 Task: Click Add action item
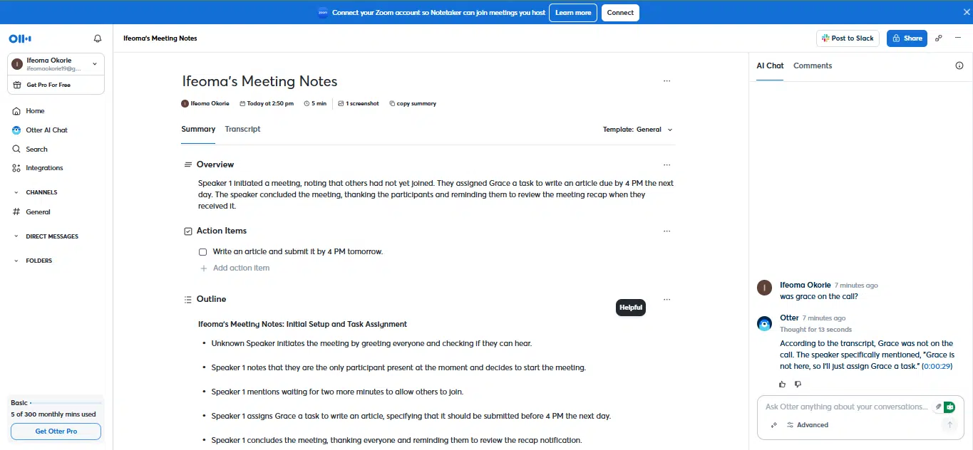click(x=235, y=268)
